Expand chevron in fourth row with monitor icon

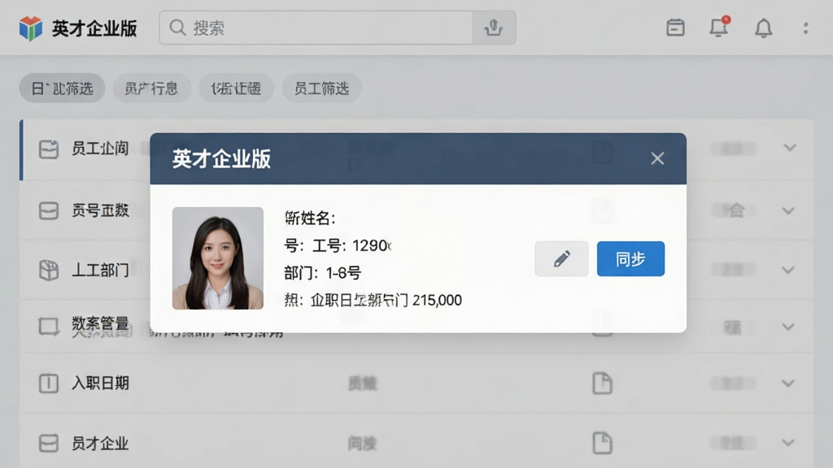point(788,327)
